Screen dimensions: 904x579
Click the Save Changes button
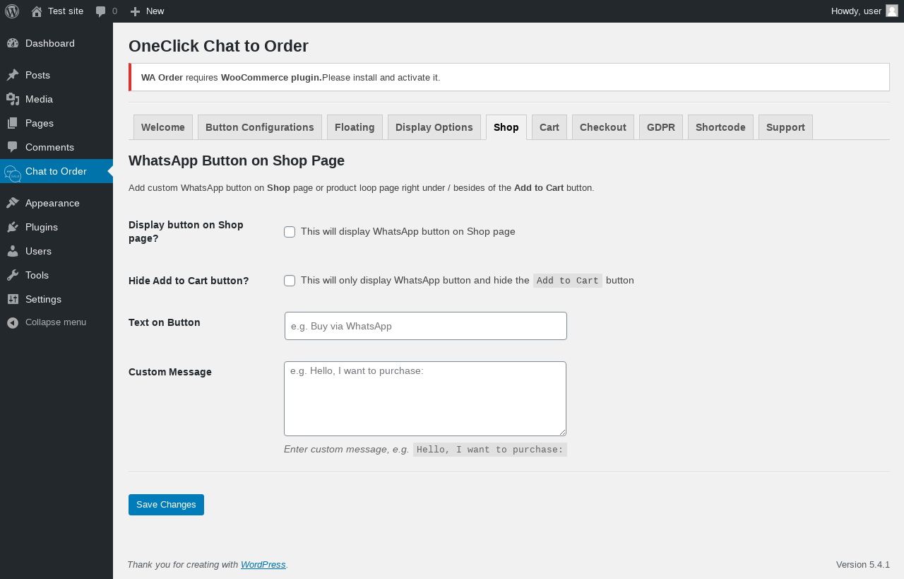[166, 505]
